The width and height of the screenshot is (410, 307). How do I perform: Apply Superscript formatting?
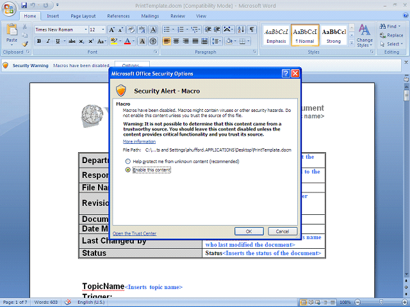tap(91, 41)
